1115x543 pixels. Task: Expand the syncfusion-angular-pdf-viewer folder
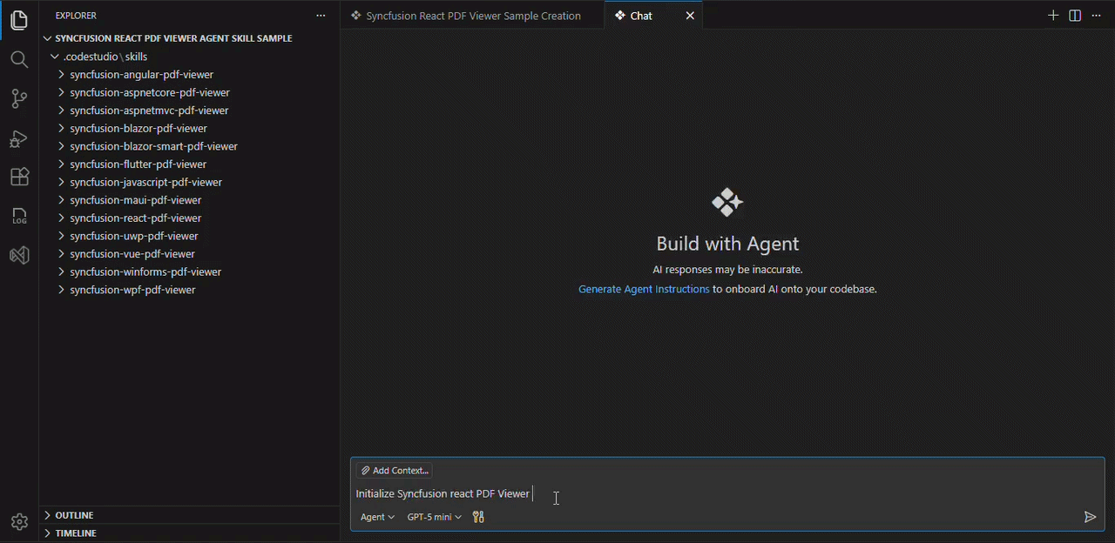190,75
